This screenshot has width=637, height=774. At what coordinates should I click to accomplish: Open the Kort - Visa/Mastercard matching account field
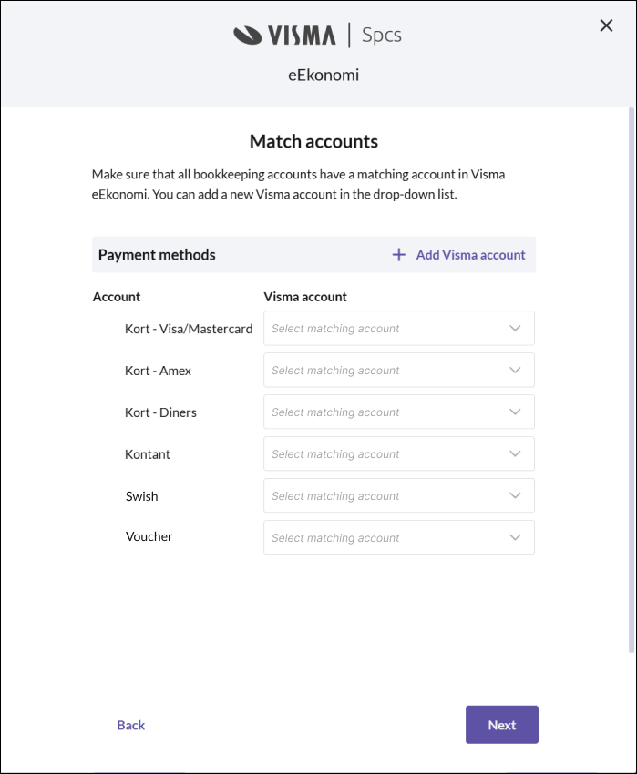399,328
